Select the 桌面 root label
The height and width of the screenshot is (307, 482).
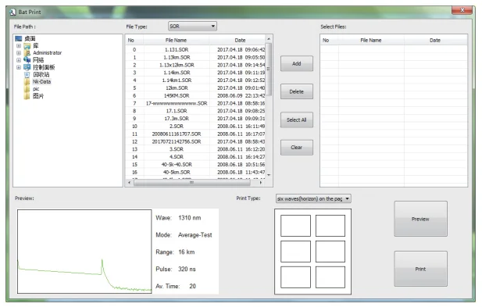(x=30, y=38)
